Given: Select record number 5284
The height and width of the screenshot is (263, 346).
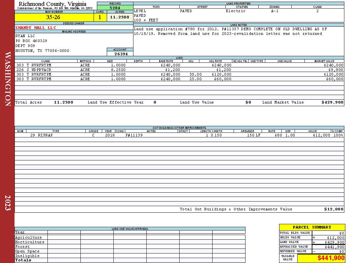Looking at the screenshot, I should 115,8.
